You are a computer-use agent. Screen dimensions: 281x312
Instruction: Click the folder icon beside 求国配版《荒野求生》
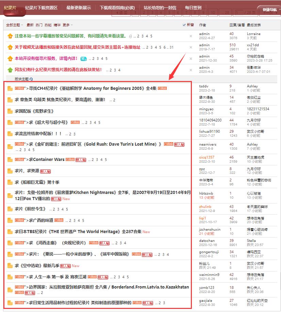10,111
